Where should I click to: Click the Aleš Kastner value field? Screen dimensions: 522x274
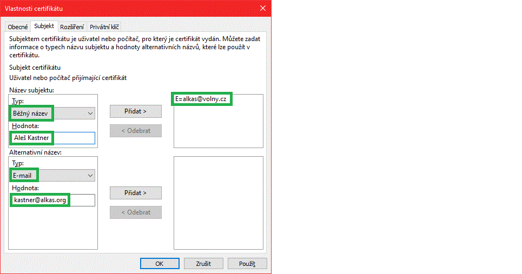click(x=52, y=138)
